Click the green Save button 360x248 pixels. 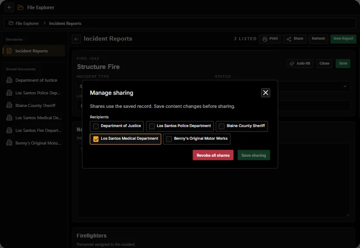pos(343,63)
